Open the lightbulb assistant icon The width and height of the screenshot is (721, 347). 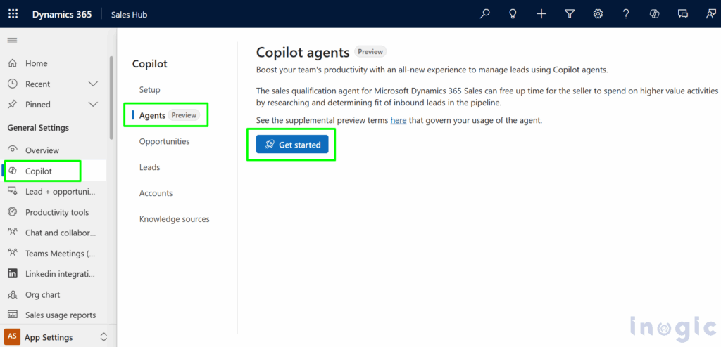point(513,14)
